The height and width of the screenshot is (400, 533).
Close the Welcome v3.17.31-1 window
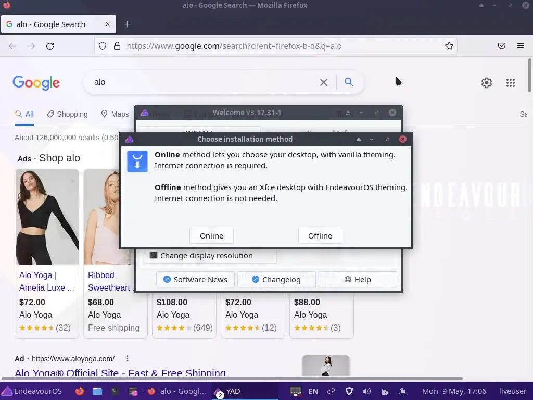coord(392,113)
